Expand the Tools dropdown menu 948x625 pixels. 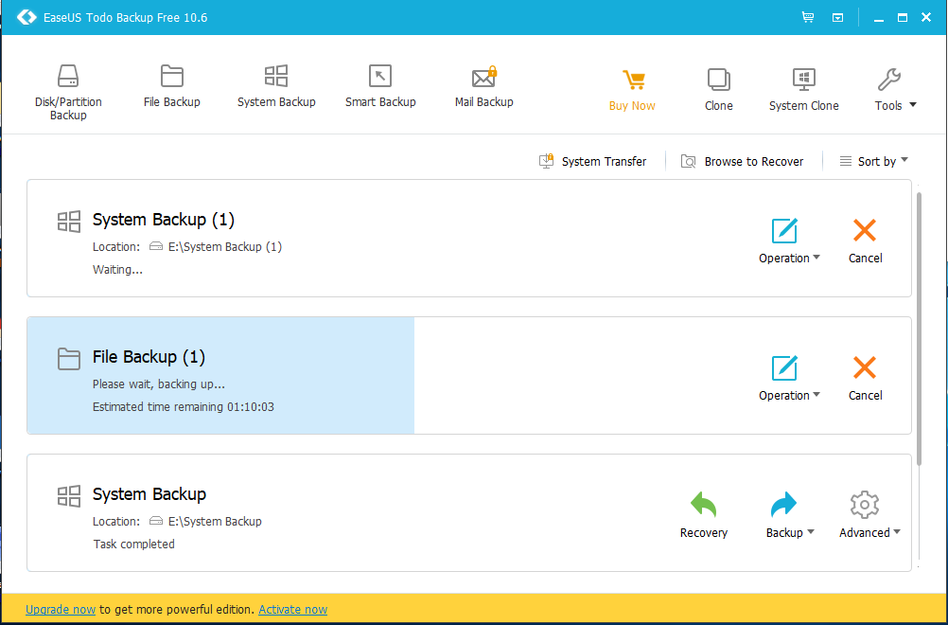[895, 90]
